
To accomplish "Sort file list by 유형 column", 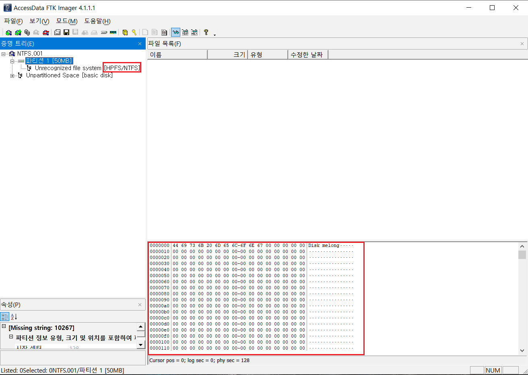I will 268,55.
